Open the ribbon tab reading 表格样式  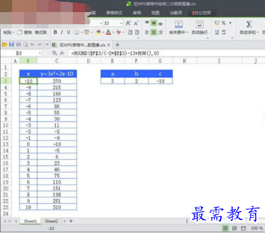(115, 13)
